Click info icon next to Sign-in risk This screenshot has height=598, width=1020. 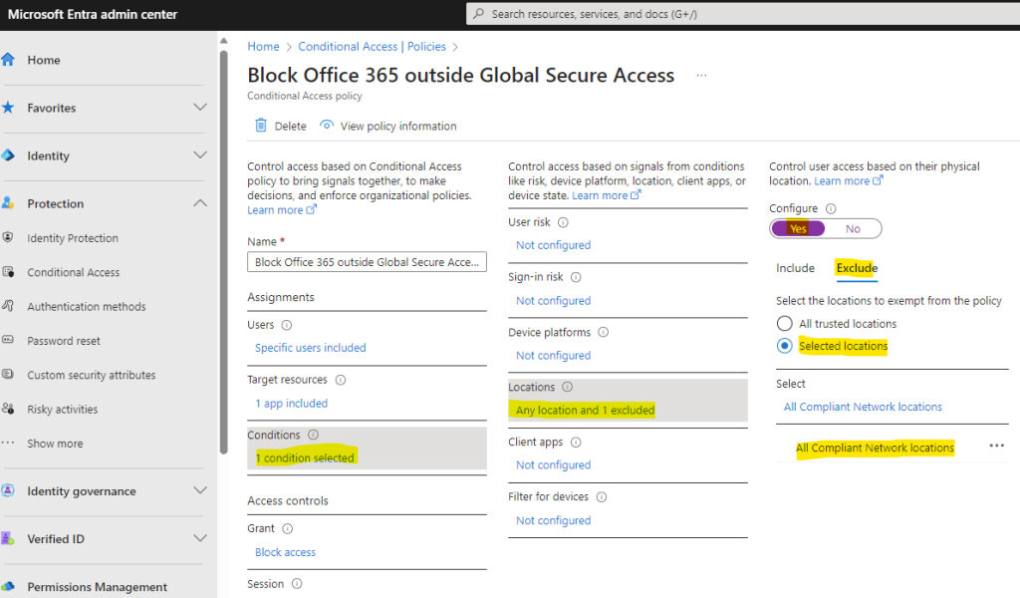click(x=576, y=276)
